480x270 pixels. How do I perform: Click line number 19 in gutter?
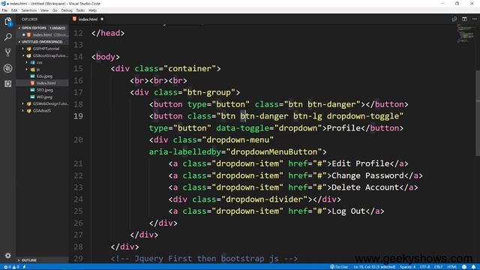(78, 116)
